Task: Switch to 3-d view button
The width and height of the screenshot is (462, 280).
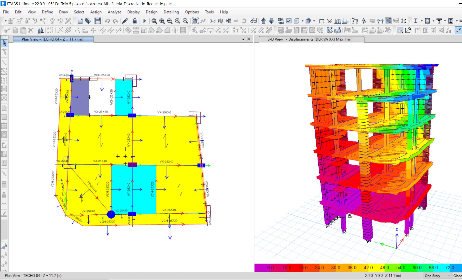Action: [213, 21]
